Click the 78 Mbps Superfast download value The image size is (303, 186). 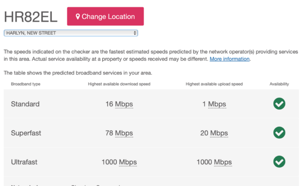[119, 133]
